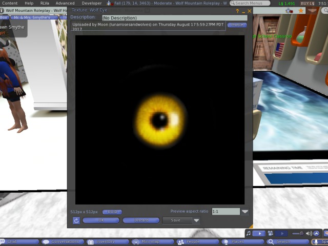
Task: Click the texture Description field
Action: [x=175, y=18]
